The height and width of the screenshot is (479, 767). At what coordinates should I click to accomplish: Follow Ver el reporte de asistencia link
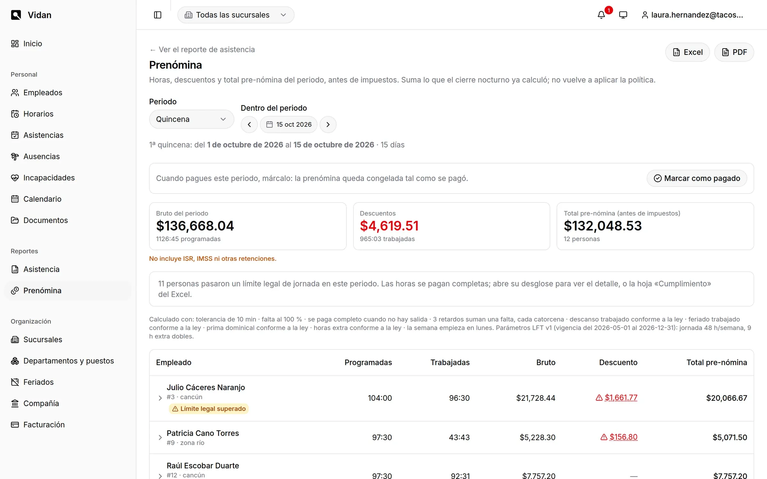tap(202, 49)
